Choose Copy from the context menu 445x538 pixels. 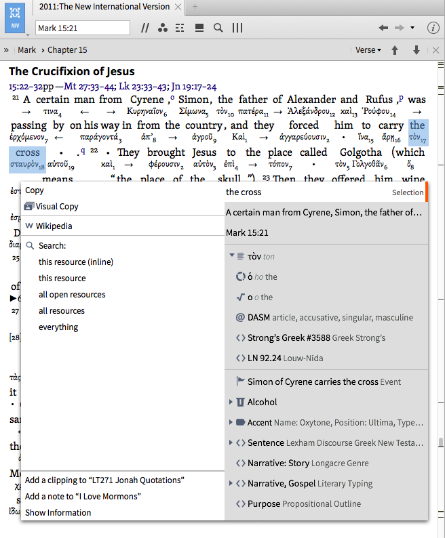tap(35, 190)
